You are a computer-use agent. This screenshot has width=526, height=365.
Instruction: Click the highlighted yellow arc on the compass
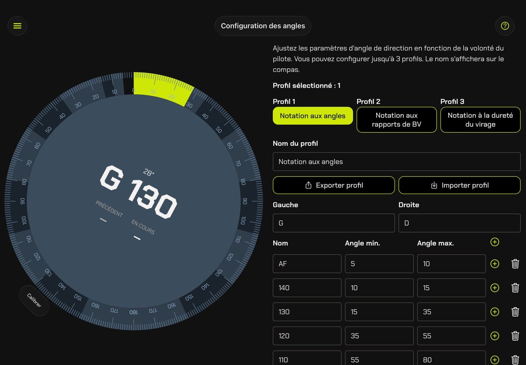click(x=162, y=87)
